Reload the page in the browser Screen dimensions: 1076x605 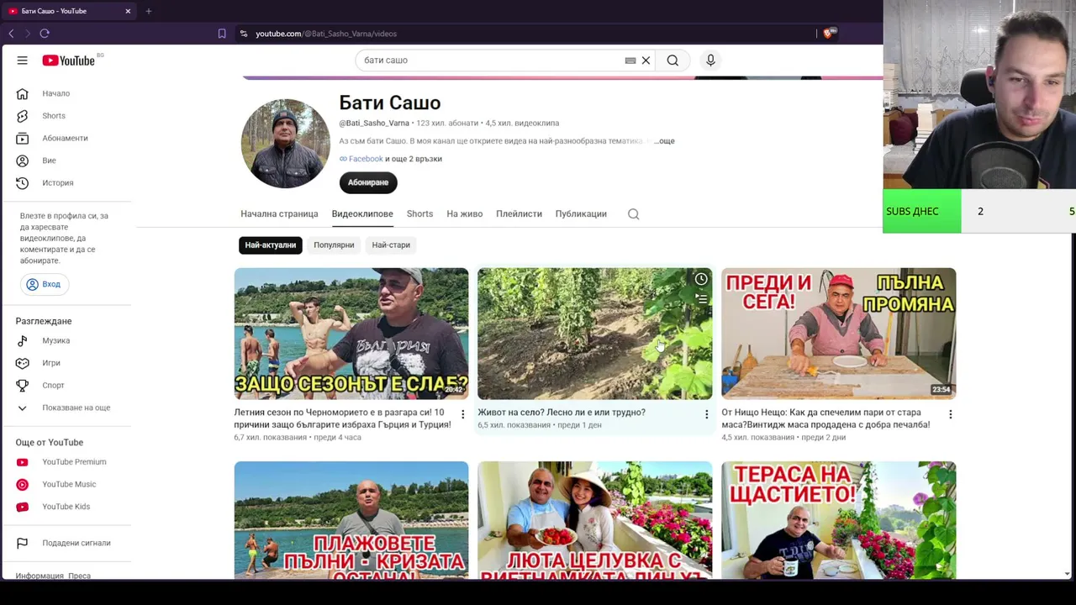(x=45, y=34)
